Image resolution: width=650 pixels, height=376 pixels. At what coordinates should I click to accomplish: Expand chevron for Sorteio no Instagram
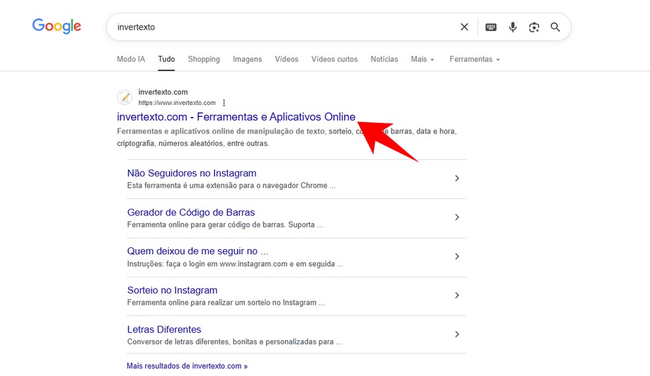[457, 295]
